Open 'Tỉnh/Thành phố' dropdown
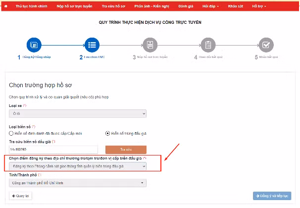 [x=78, y=183]
